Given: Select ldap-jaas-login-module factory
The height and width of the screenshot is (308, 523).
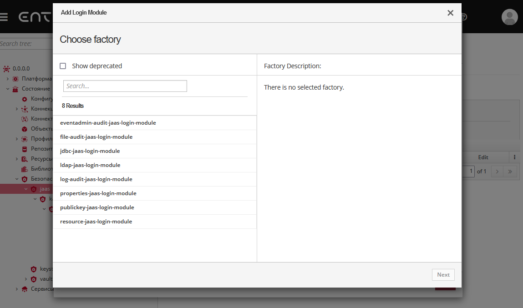Looking at the screenshot, I should pyautogui.click(x=90, y=165).
